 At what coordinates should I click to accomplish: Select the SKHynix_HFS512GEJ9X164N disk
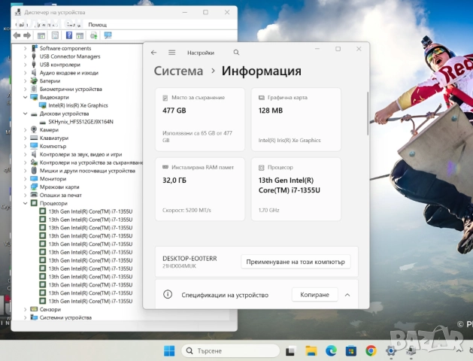point(81,122)
